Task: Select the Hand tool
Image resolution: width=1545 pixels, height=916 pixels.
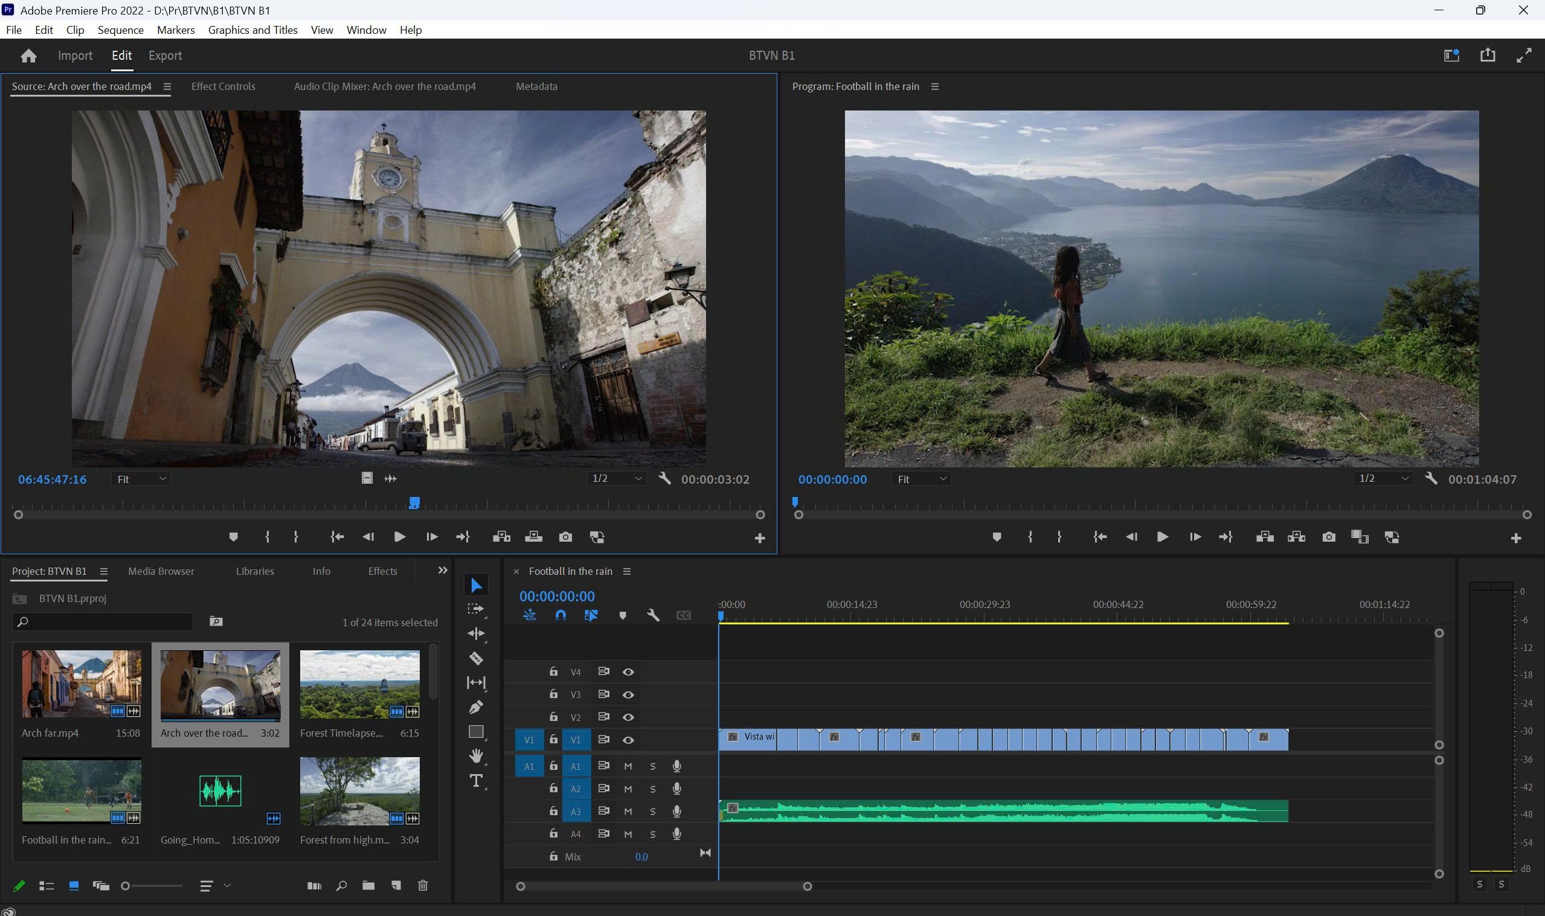Action: (476, 756)
